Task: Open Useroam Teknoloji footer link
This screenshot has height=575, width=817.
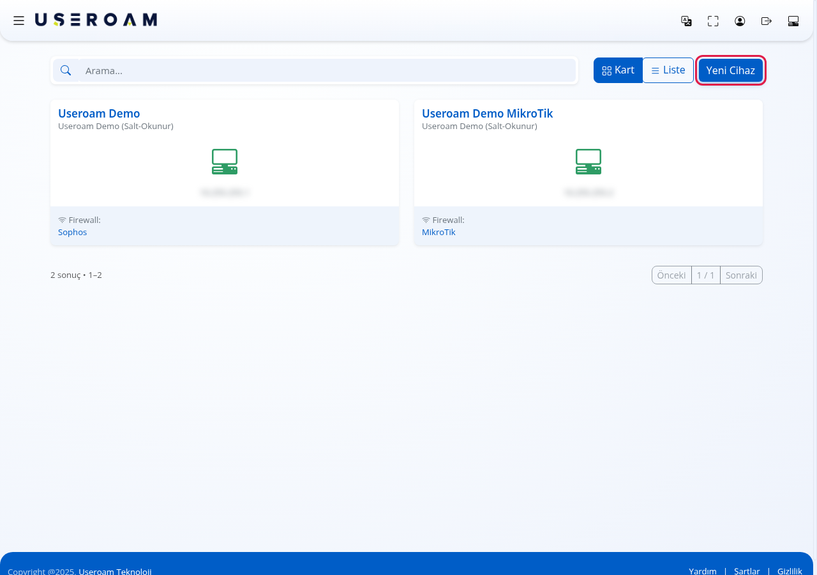Action: [115, 571]
